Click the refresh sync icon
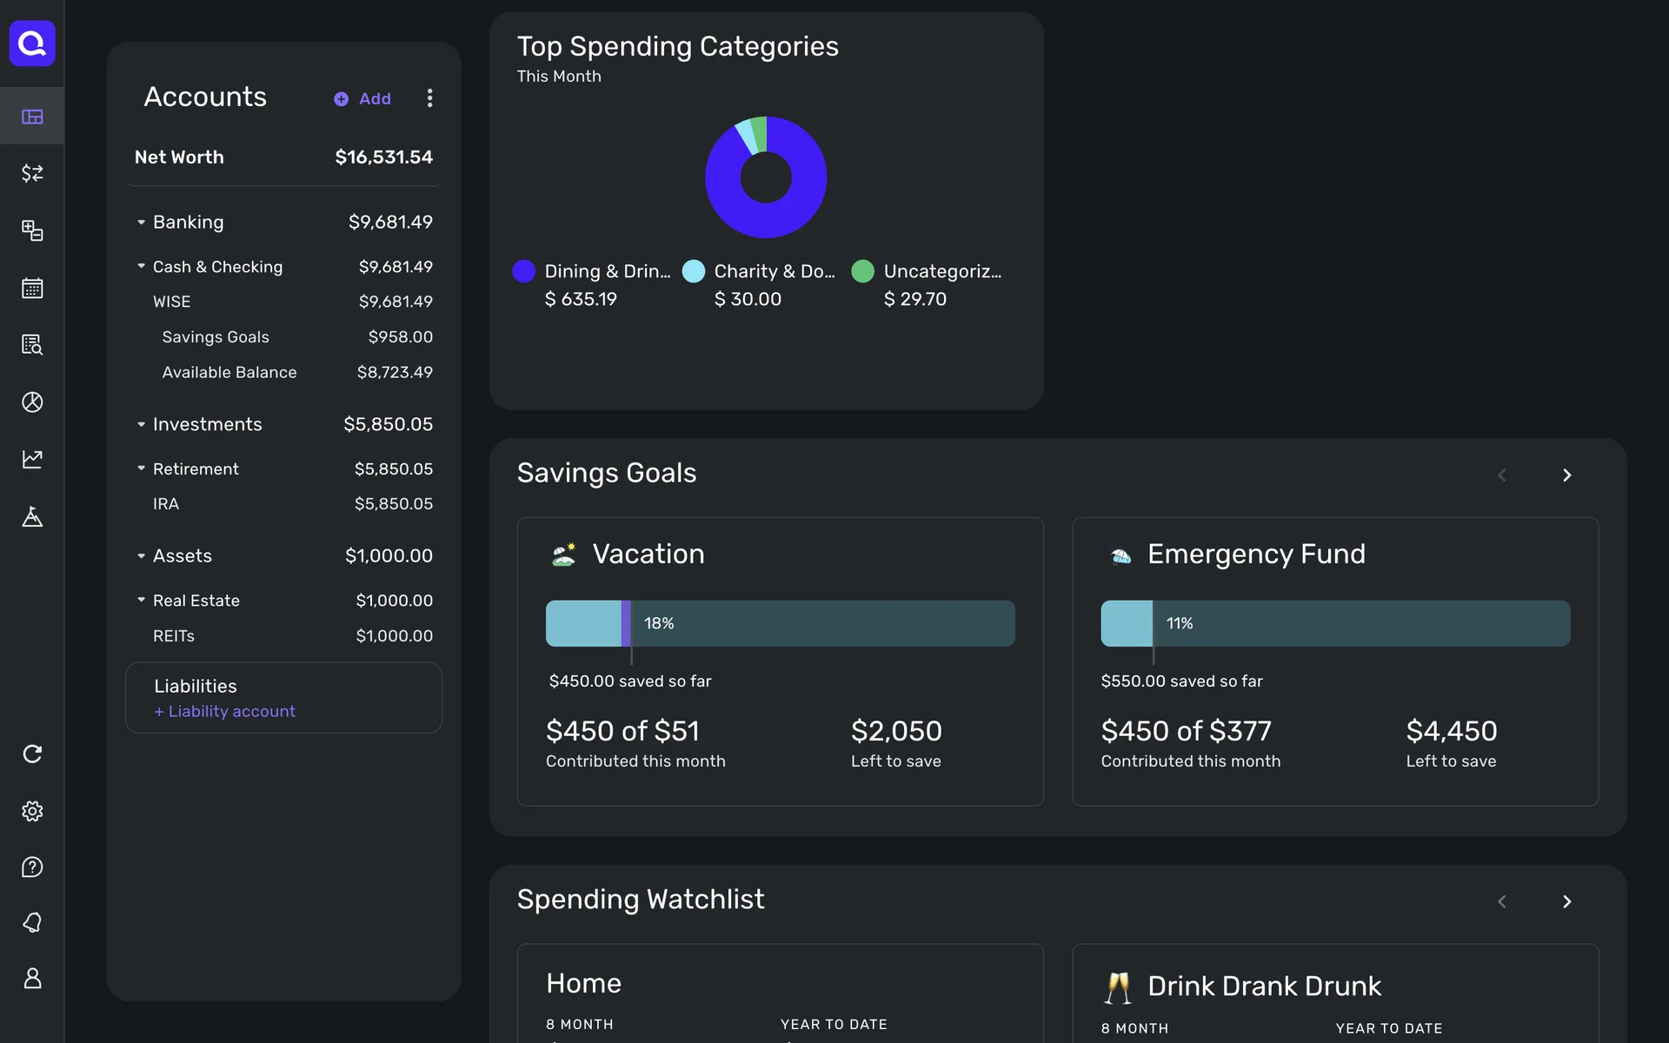This screenshot has height=1043, width=1669. click(x=32, y=754)
